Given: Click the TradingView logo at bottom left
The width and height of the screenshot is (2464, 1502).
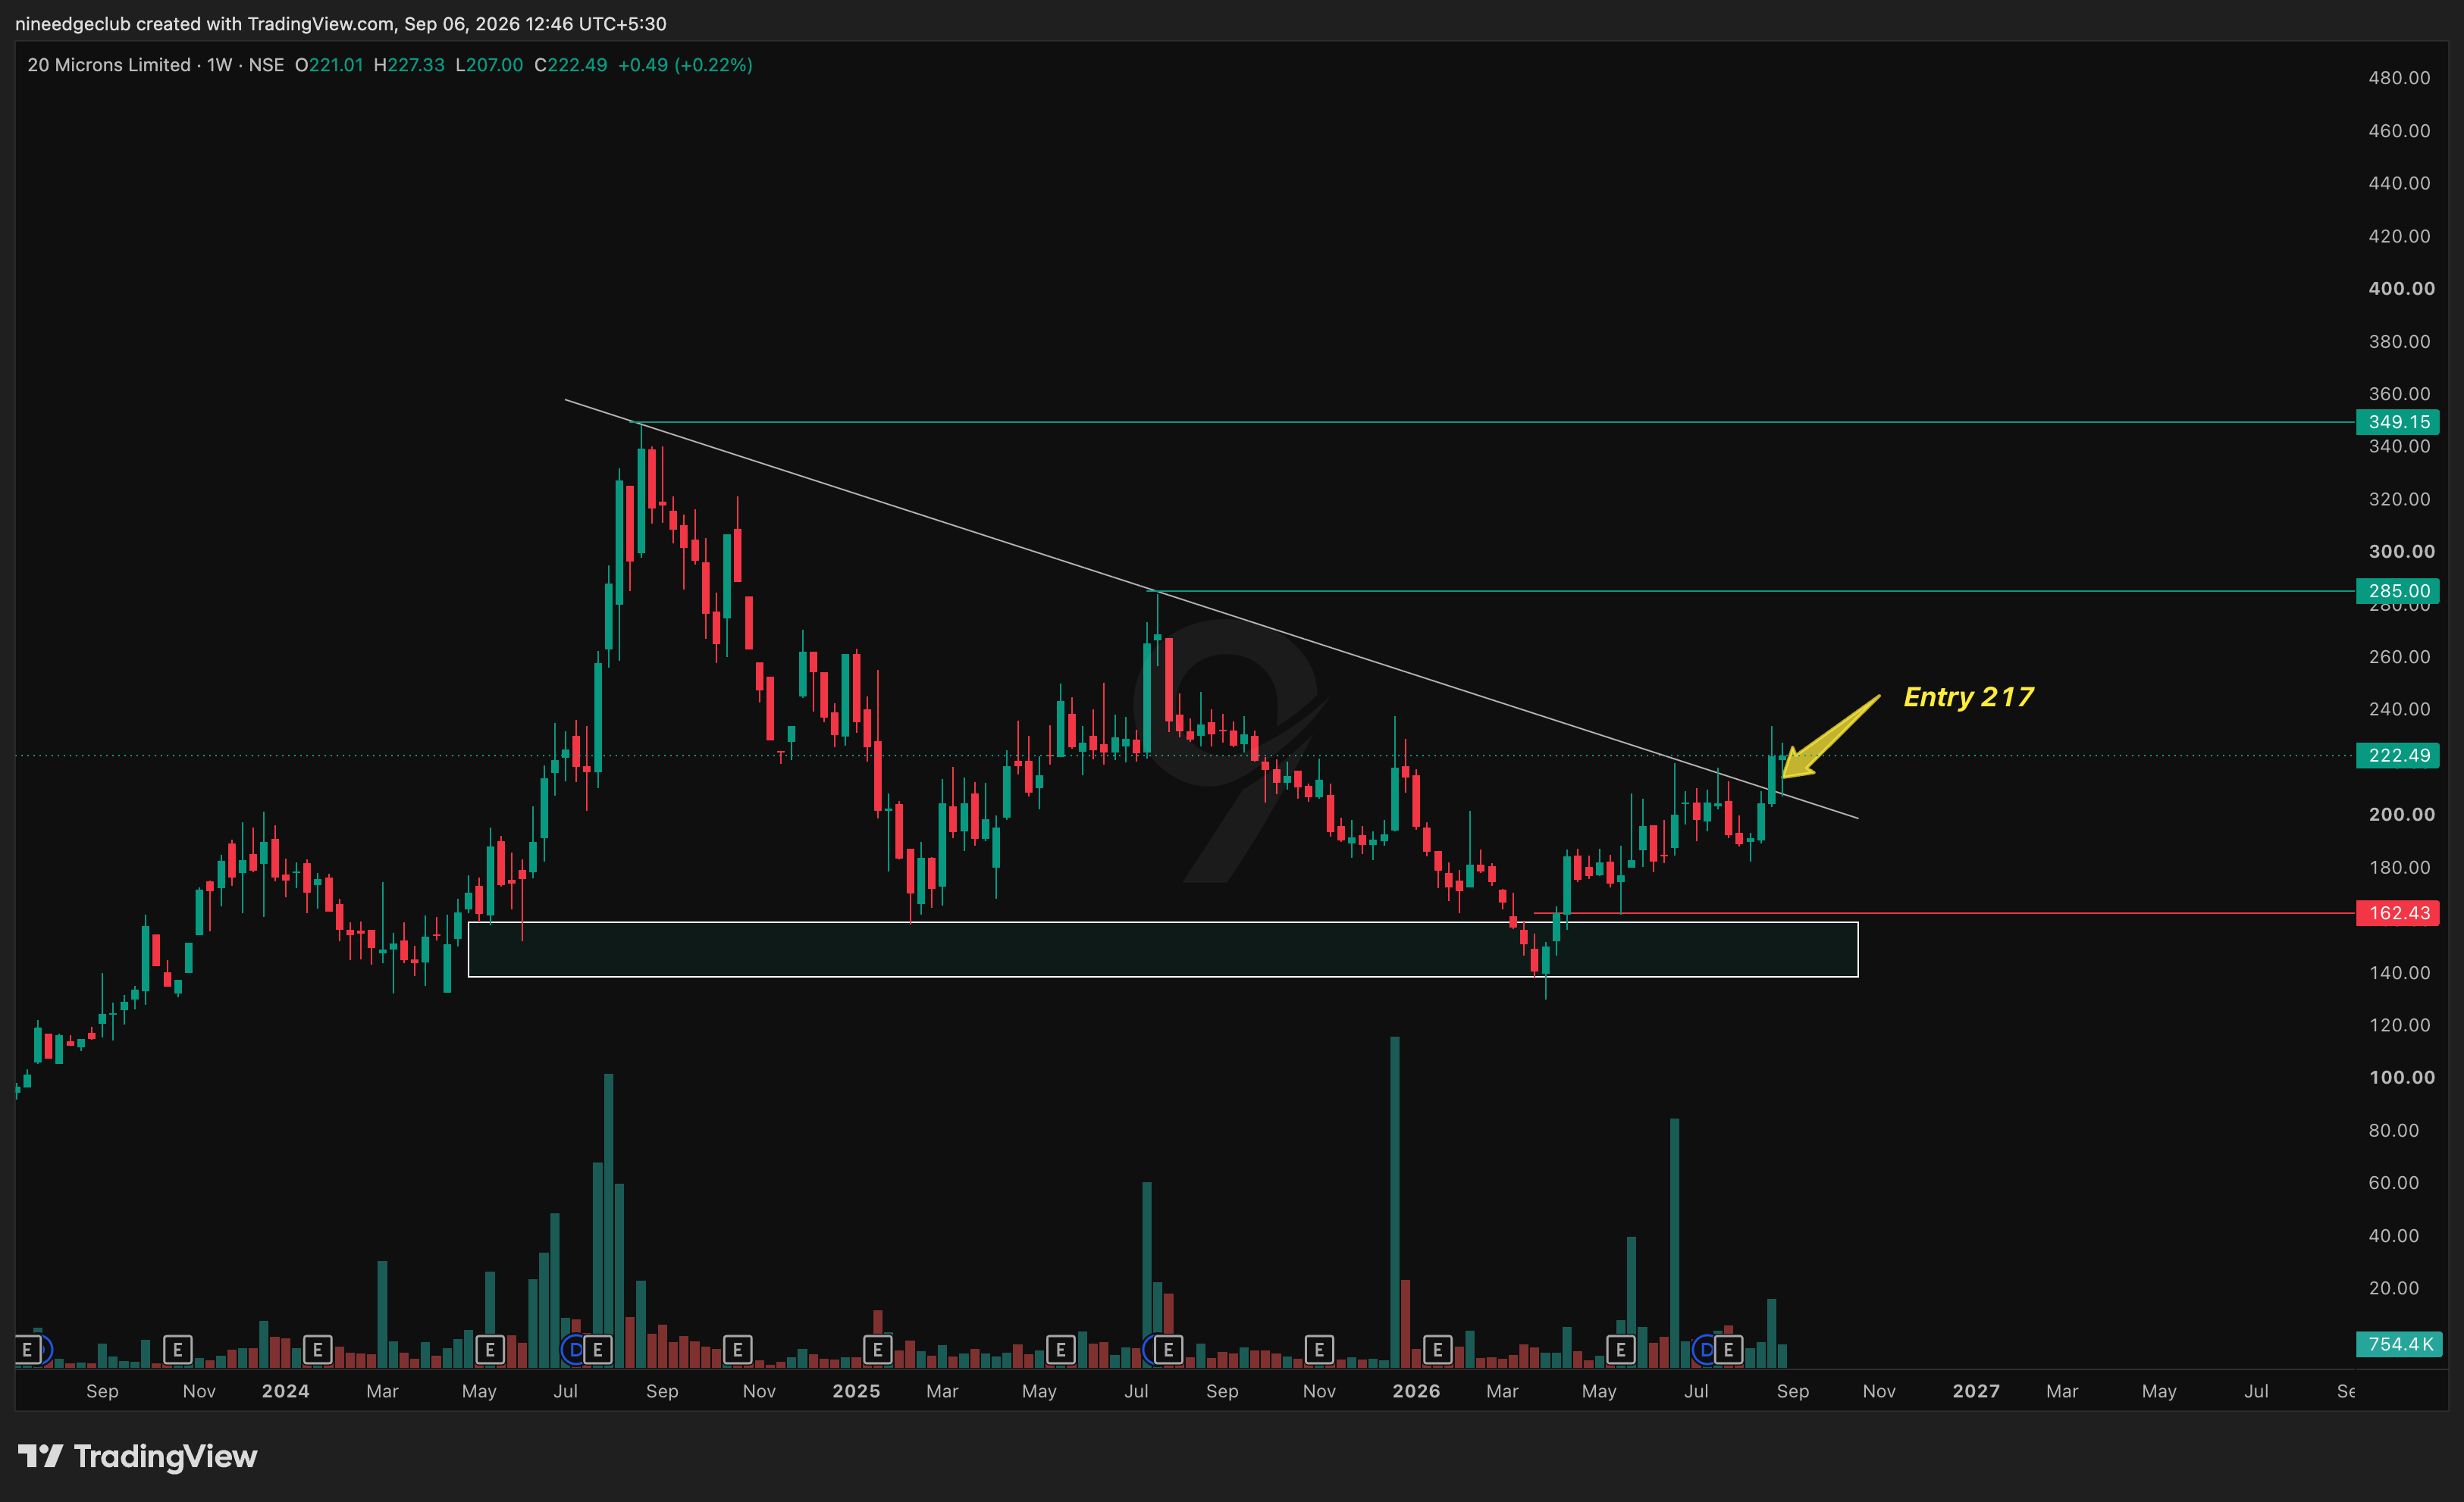Looking at the screenshot, I should point(138,1456).
